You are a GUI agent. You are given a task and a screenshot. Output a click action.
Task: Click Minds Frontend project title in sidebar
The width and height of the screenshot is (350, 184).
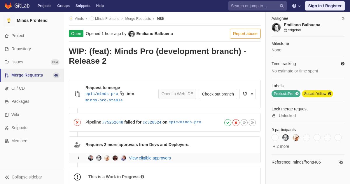click(x=32, y=20)
